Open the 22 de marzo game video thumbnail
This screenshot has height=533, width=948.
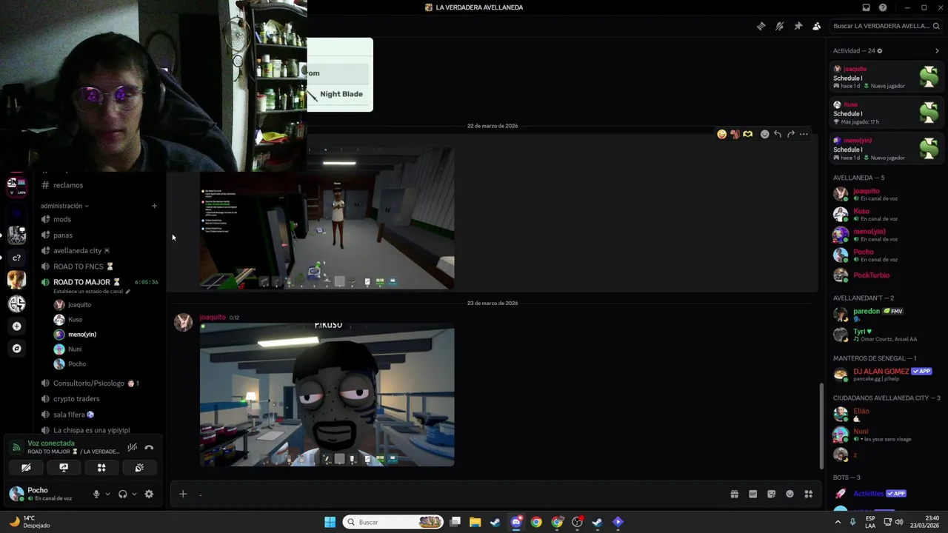point(327,218)
